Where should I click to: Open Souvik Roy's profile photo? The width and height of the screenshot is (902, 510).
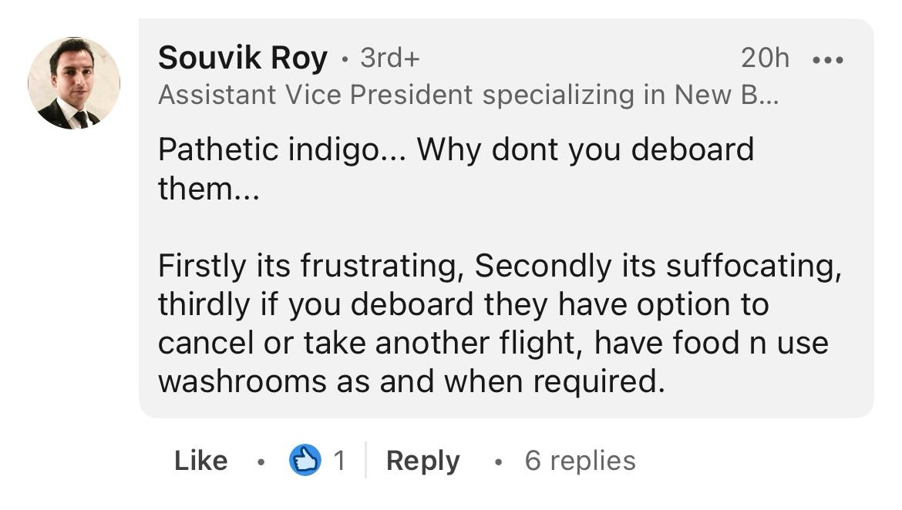74,82
